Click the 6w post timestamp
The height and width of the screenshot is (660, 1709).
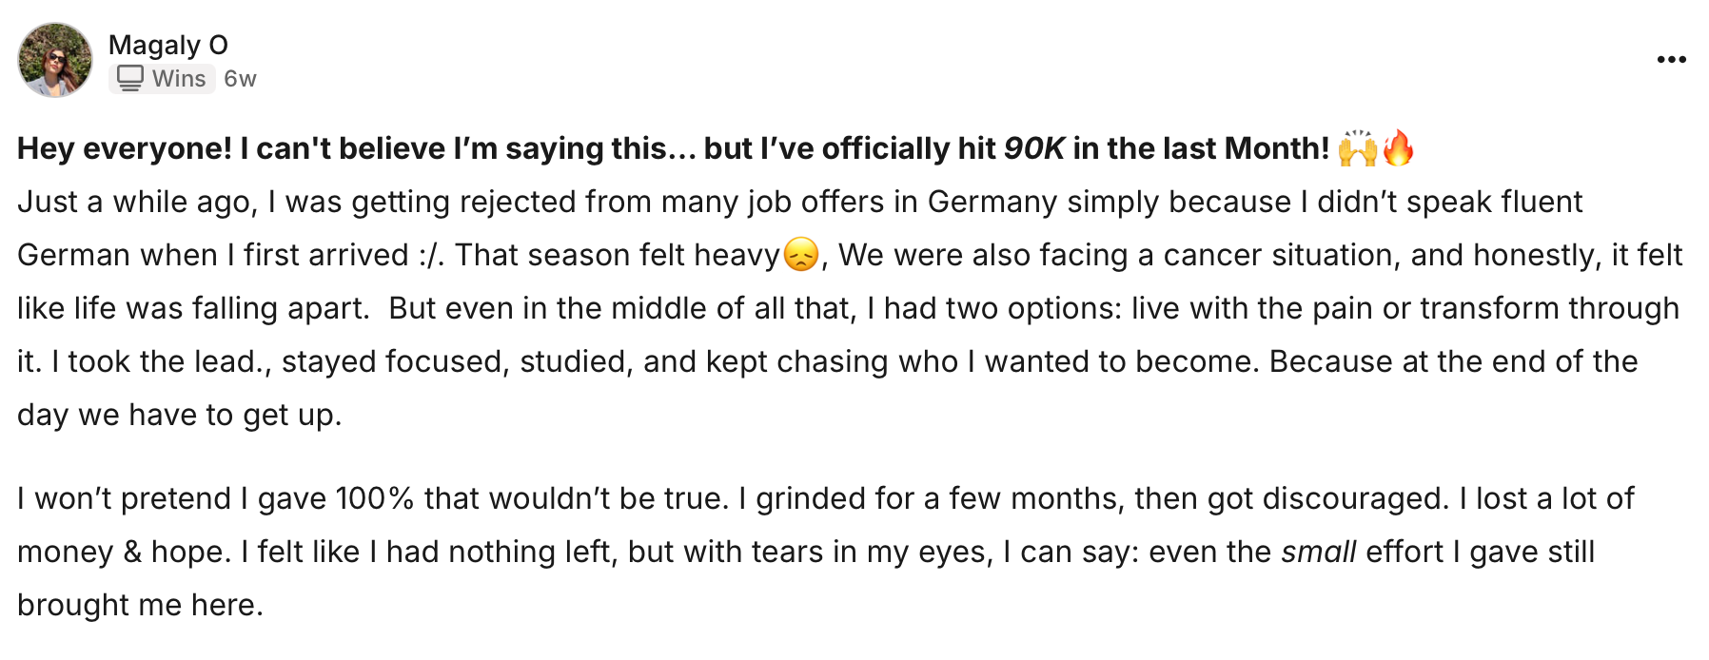click(240, 79)
